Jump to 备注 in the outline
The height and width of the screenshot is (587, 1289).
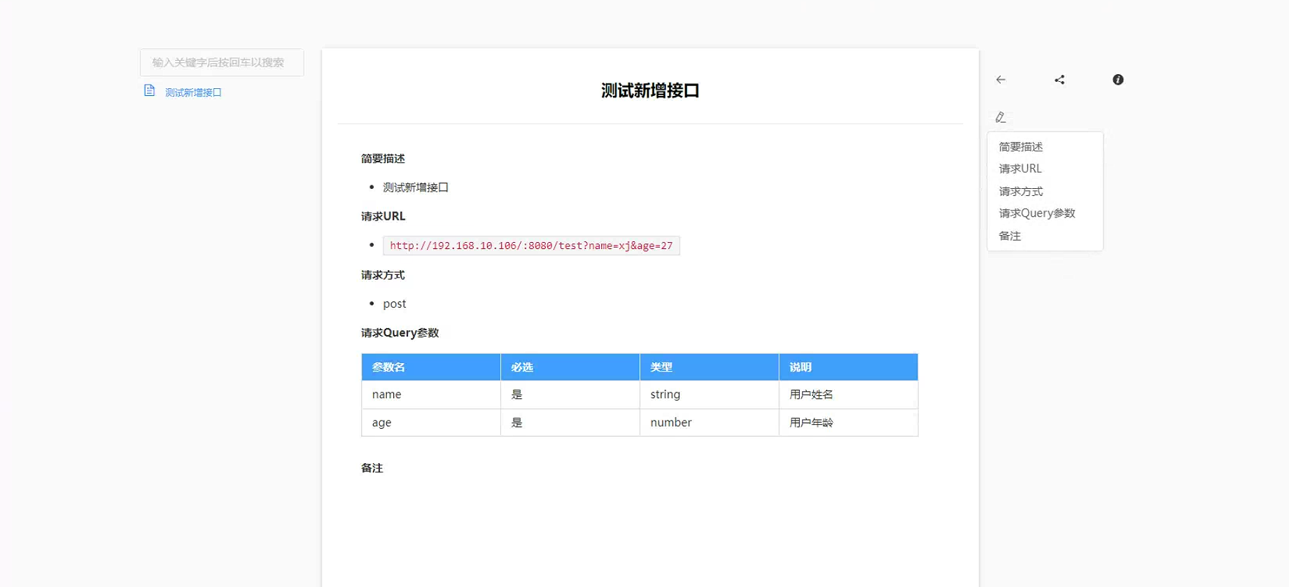click(1010, 236)
